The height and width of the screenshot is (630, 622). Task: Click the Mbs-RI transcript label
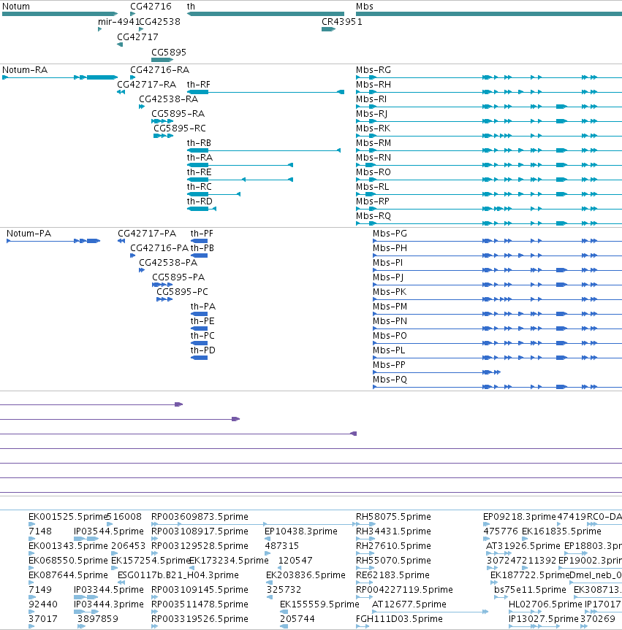[x=371, y=99]
